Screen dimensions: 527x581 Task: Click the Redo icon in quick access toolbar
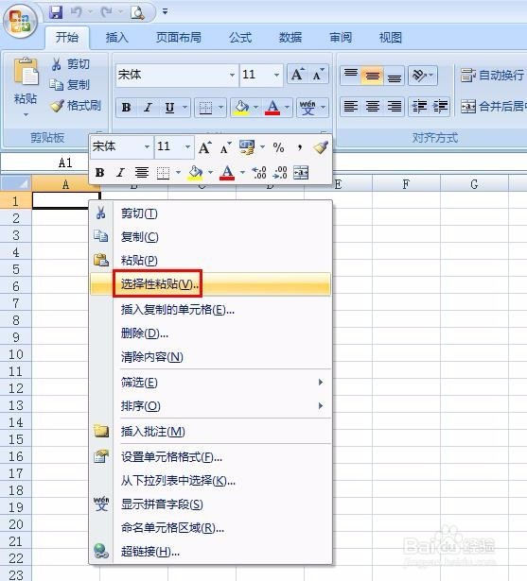click(x=107, y=12)
